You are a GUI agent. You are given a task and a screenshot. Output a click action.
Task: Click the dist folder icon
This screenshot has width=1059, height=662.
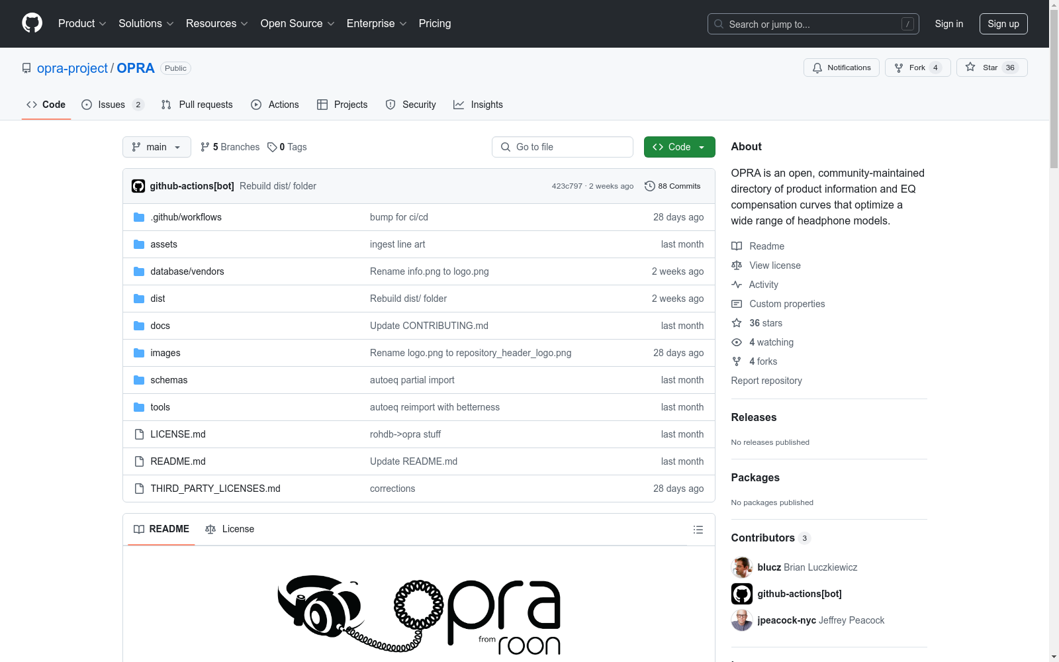point(139,299)
